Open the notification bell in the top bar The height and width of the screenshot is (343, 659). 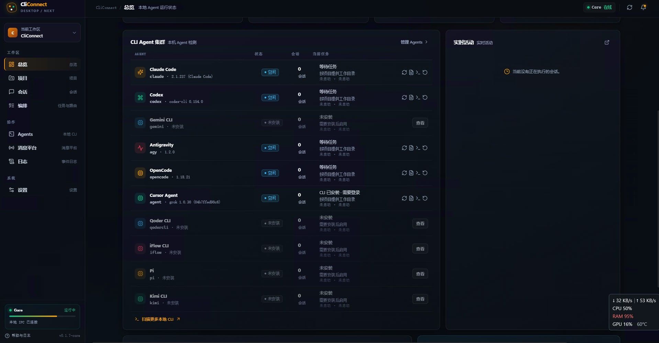point(644,7)
